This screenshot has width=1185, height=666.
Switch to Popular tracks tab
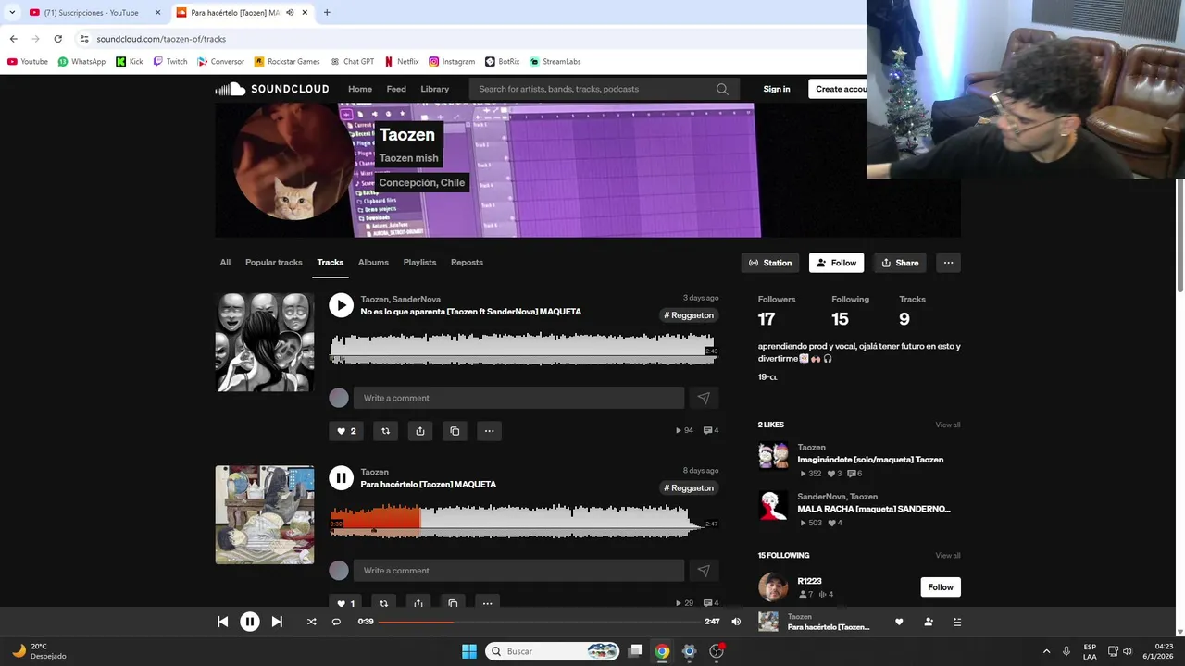point(274,263)
